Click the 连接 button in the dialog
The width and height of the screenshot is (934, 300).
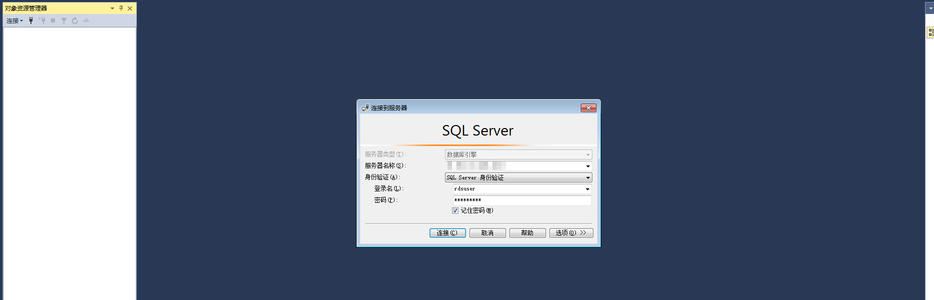[x=448, y=233]
